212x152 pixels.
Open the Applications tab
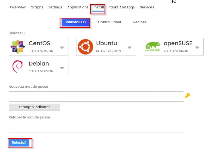(x=78, y=7)
